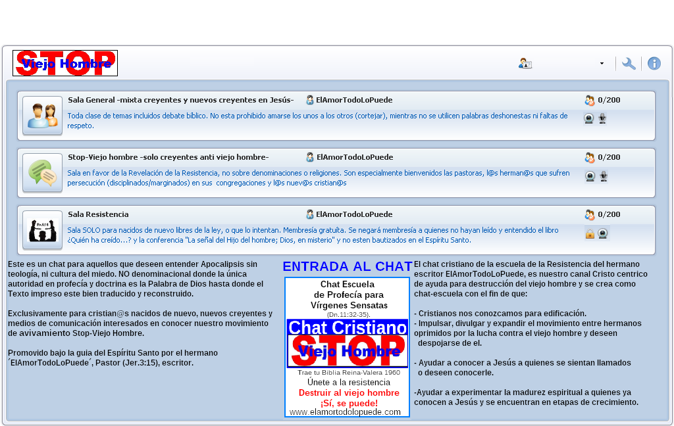Click the 0/200 count in Sala Resistencia
The width and height of the screenshot is (674, 426).
click(x=609, y=214)
